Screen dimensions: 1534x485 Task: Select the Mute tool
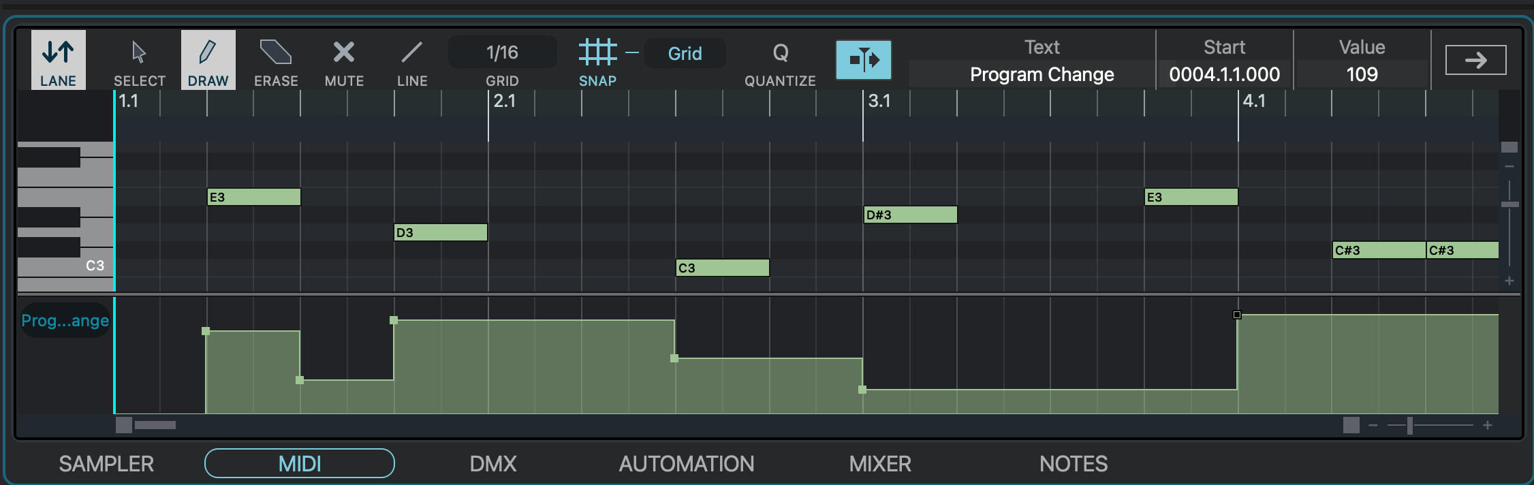coord(344,61)
